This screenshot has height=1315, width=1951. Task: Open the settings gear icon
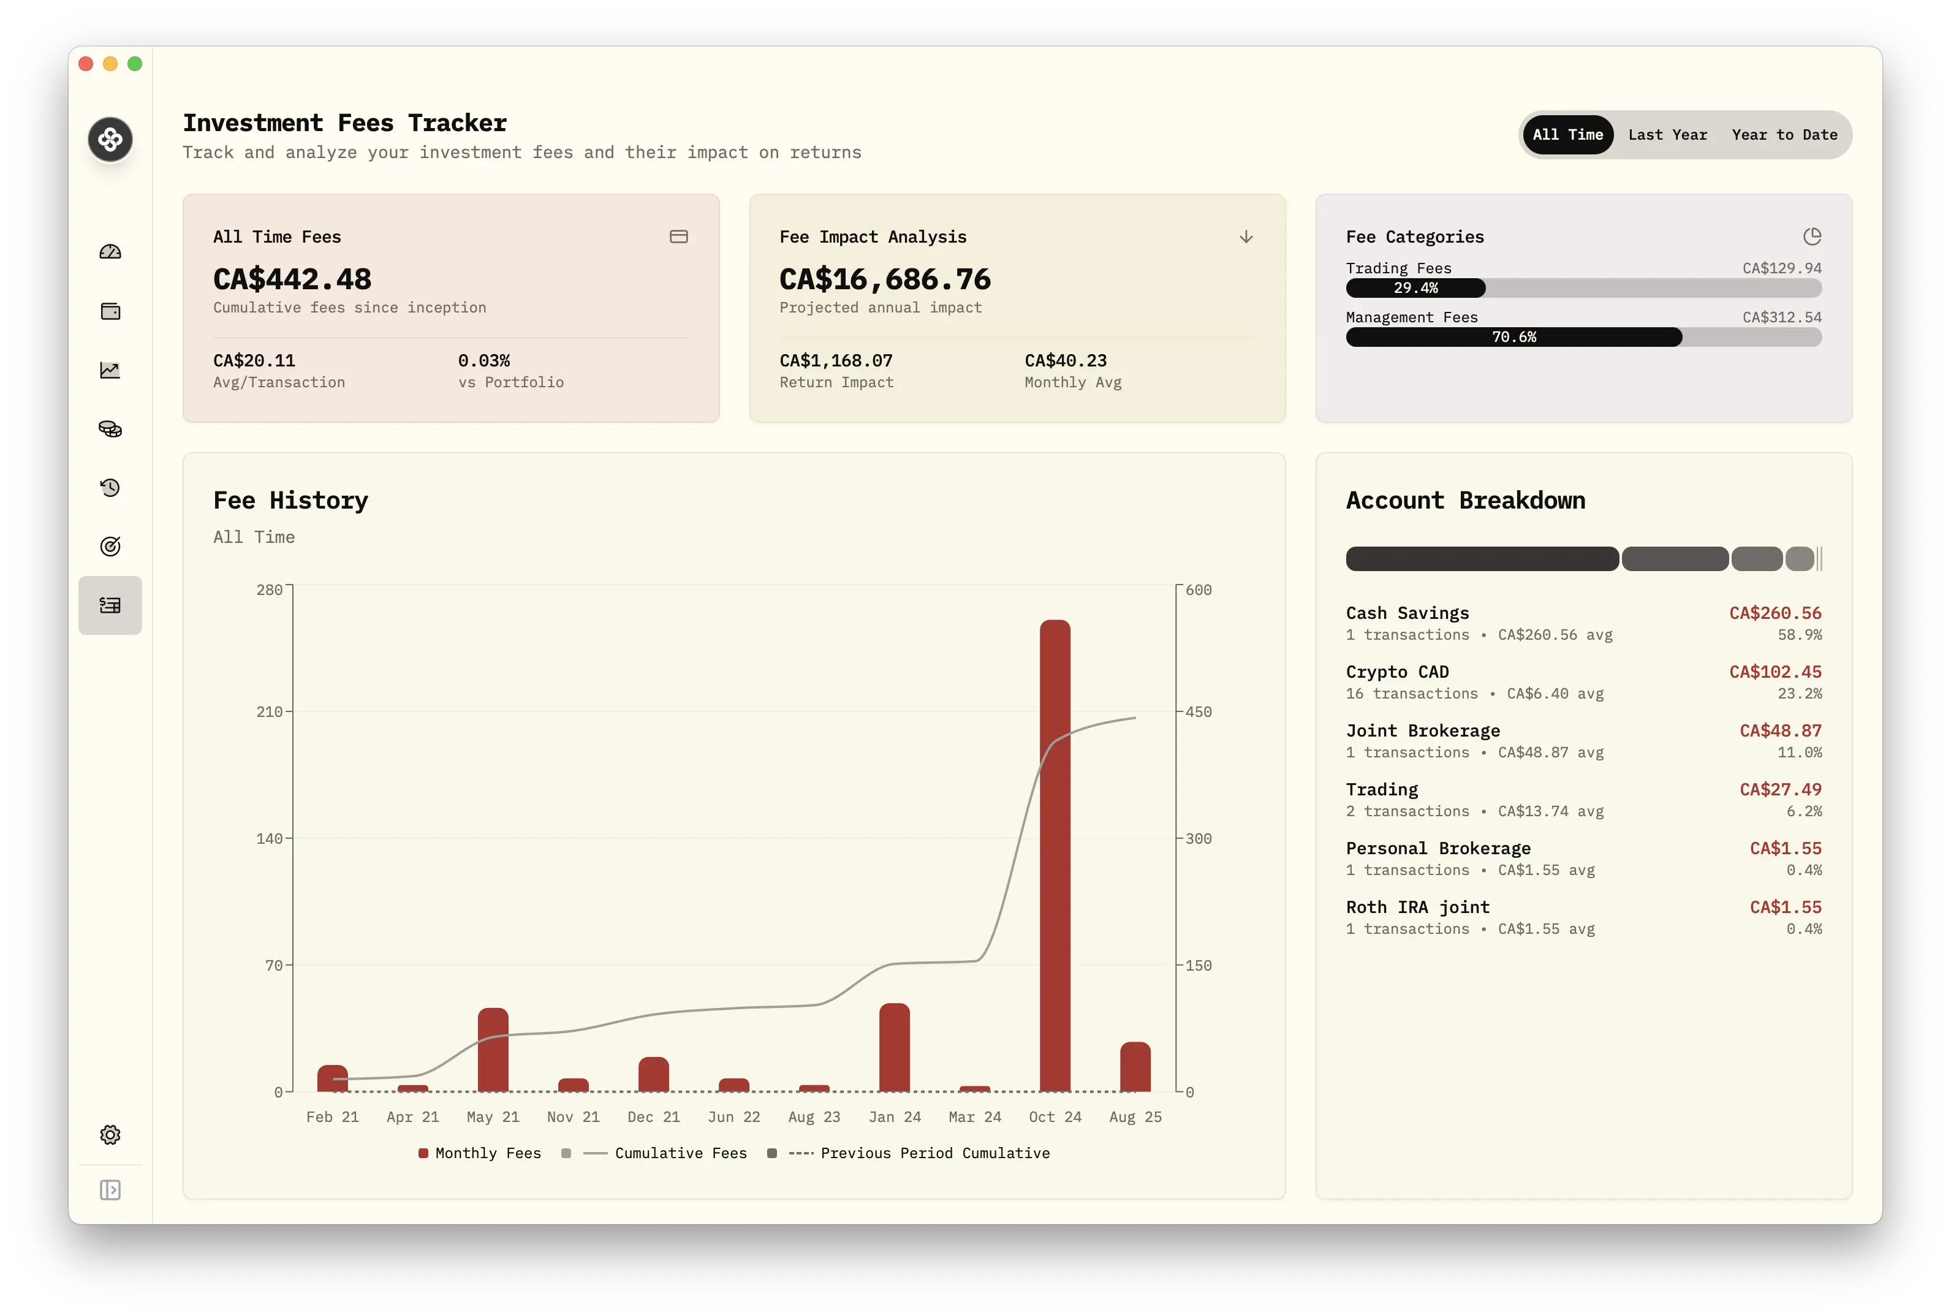(x=110, y=1135)
